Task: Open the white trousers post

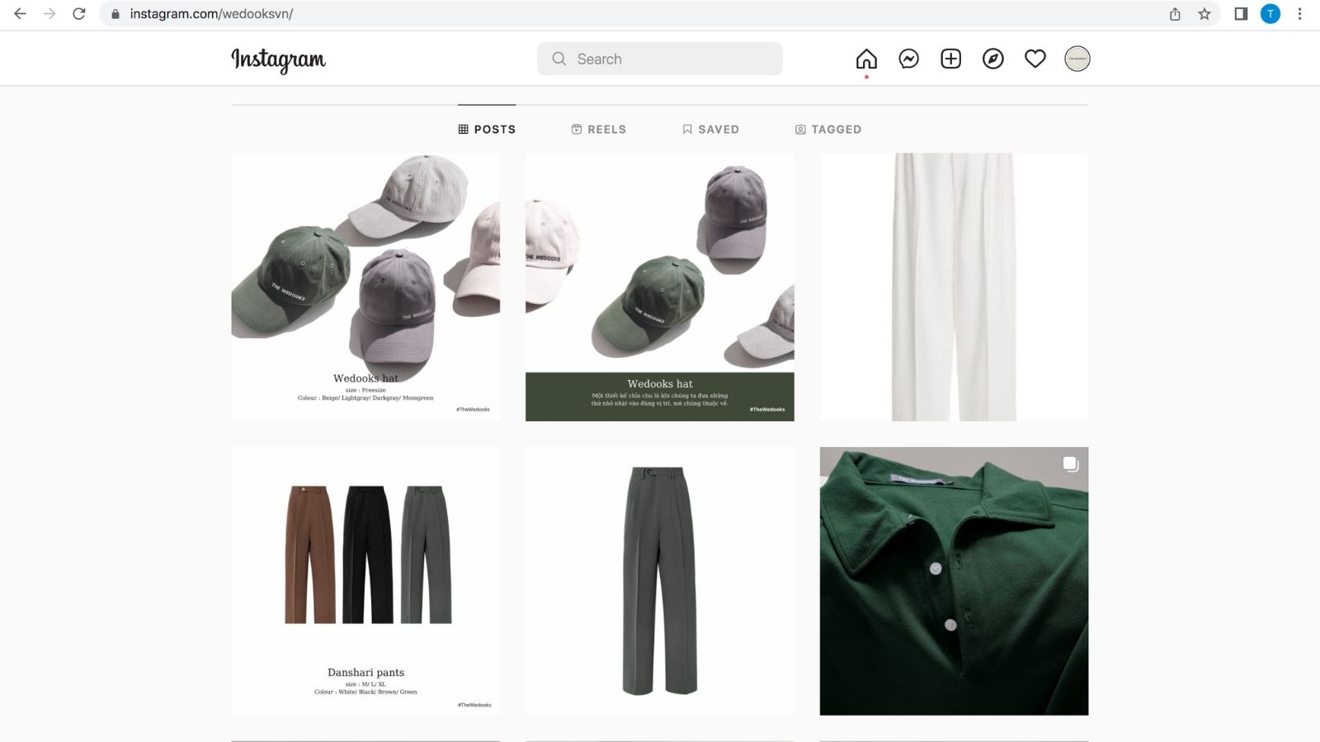Action: point(954,287)
